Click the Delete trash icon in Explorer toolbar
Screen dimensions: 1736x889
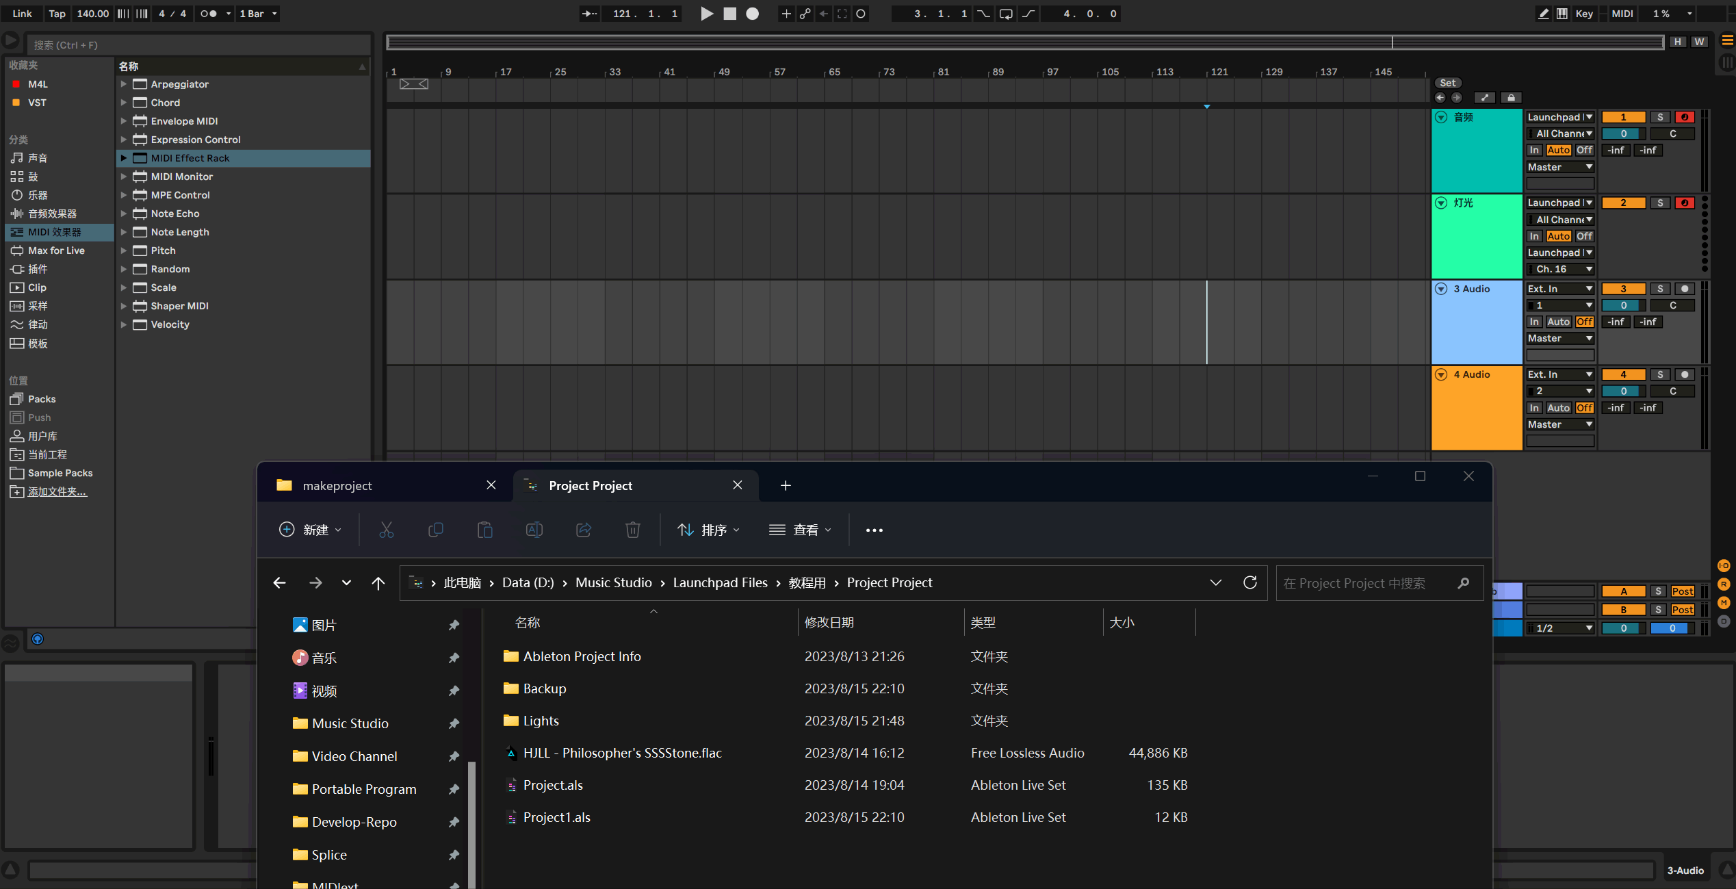click(x=632, y=530)
